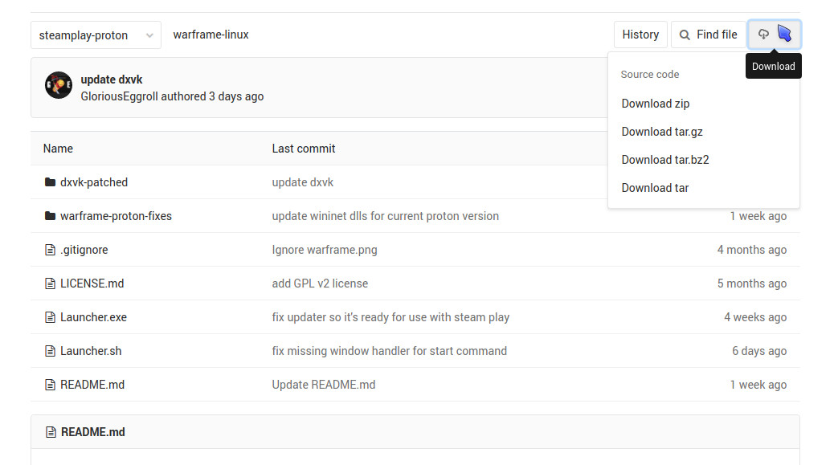Viewport: 834px width, 465px height.
Task: Open the 'update dxvk' commit title
Action: coord(111,80)
